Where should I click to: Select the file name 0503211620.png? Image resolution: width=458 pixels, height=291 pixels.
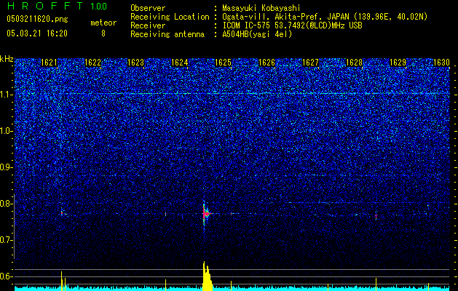[x=37, y=19]
